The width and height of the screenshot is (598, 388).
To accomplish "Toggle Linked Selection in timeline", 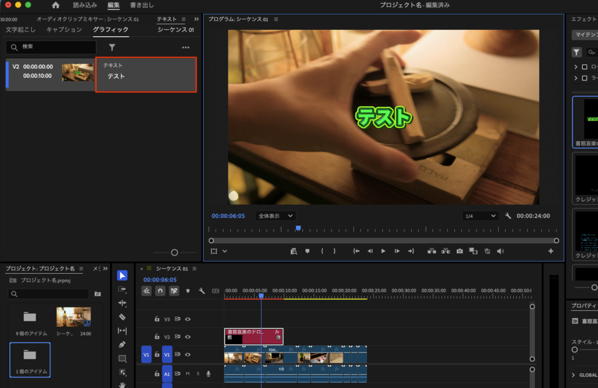I will coord(174,291).
